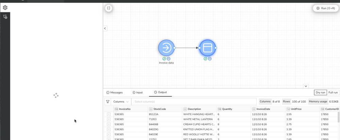Click the string type icon beside Description
This screenshot has width=340, height=140.
185,109
